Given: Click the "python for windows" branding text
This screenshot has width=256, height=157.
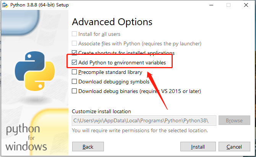Looking at the screenshot, I should [x=26, y=138].
